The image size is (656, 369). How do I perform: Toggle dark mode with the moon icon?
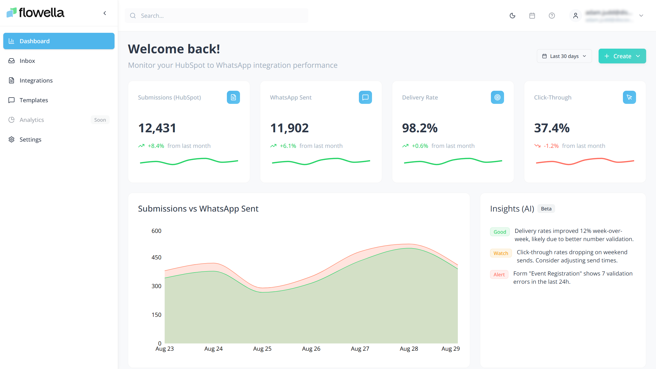tap(512, 16)
